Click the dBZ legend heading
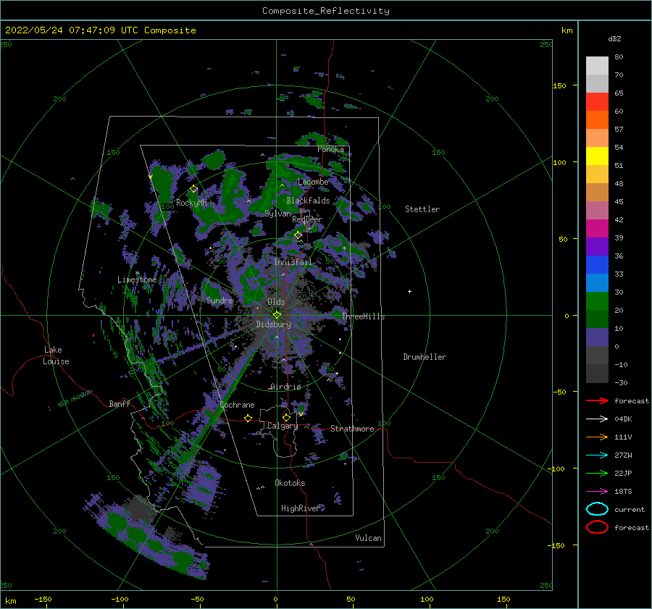The width and height of the screenshot is (652, 609). pyautogui.click(x=614, y=39)
